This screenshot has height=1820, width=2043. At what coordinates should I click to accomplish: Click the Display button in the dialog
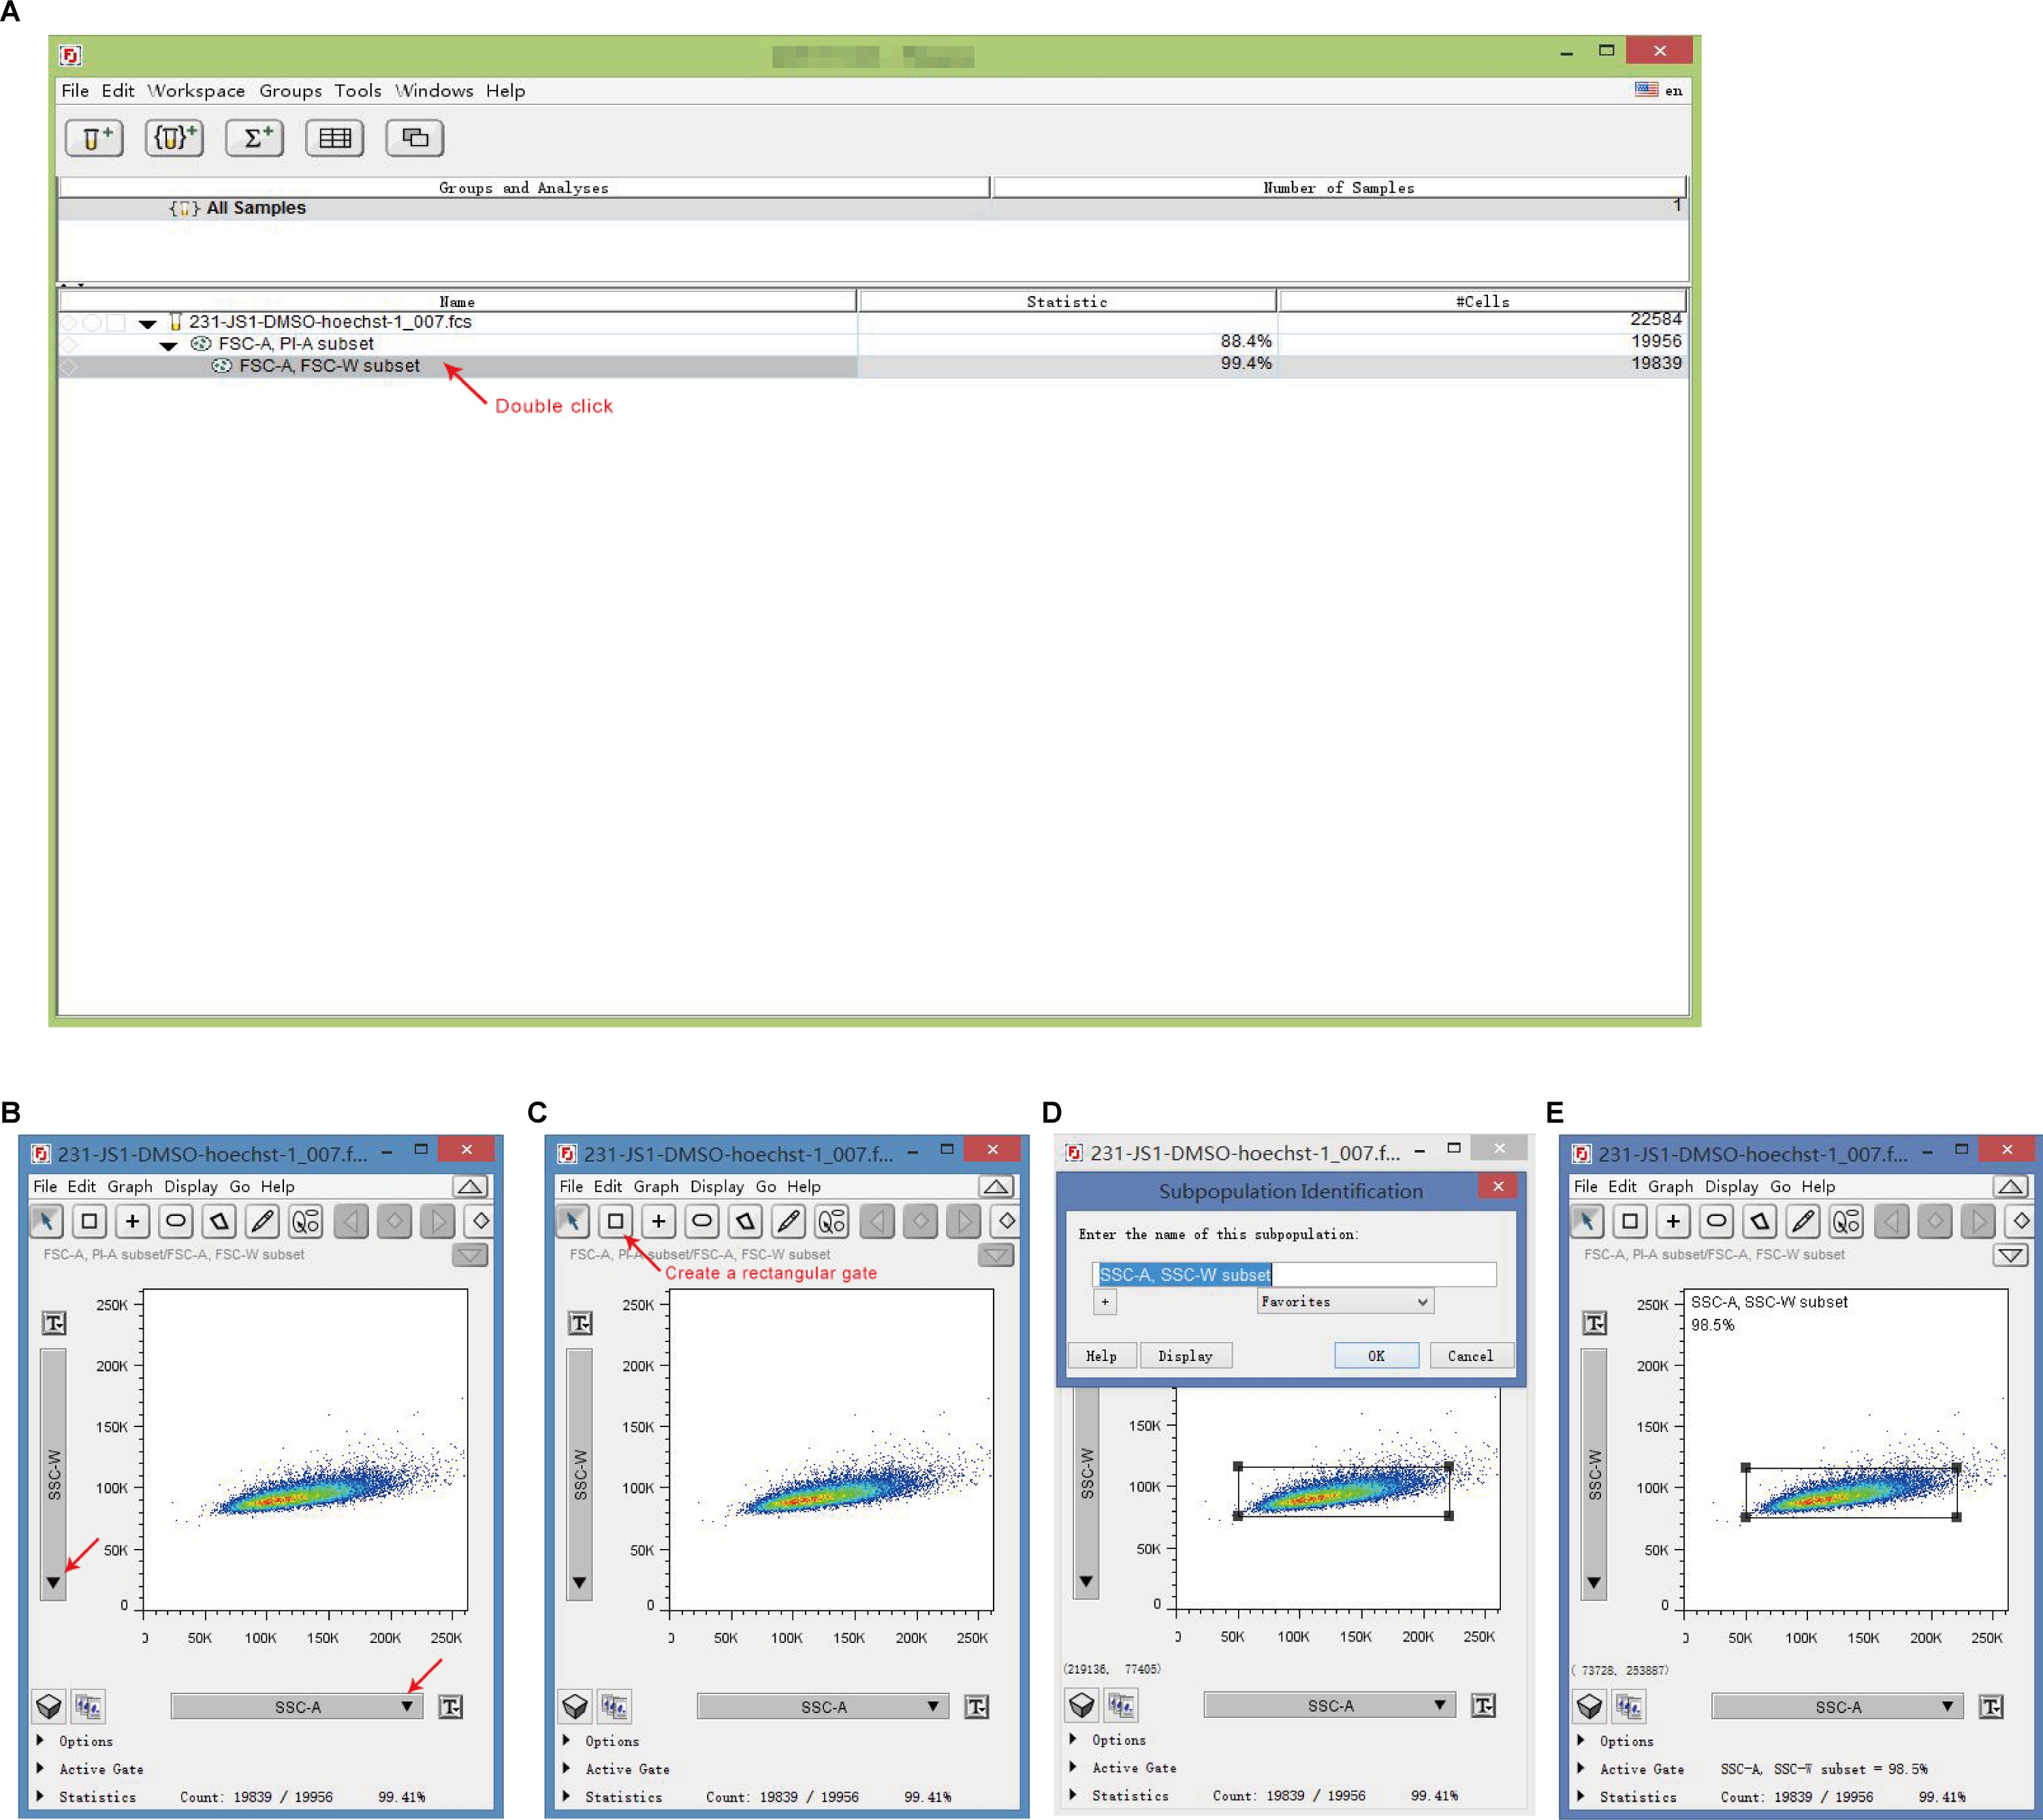[1185, 1356]
